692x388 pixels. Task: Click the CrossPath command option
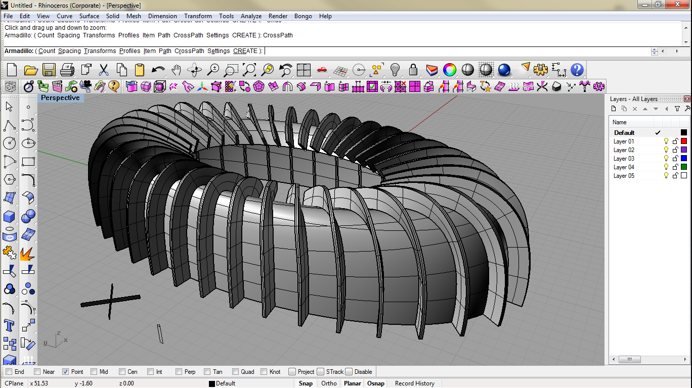pyautogui.click(x=189, y=51)
